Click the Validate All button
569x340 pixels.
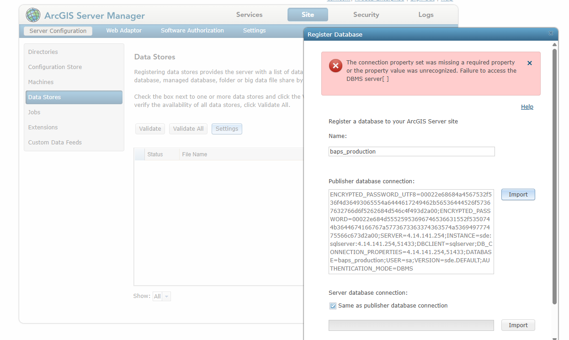tap(188, 129)
